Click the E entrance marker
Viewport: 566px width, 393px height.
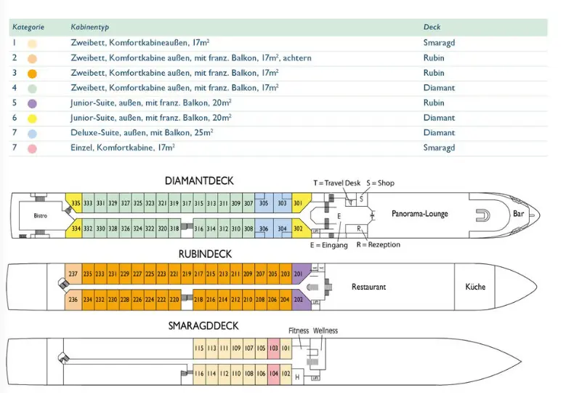[339, 216]
